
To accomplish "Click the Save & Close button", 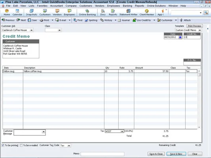I will [156, 154].
